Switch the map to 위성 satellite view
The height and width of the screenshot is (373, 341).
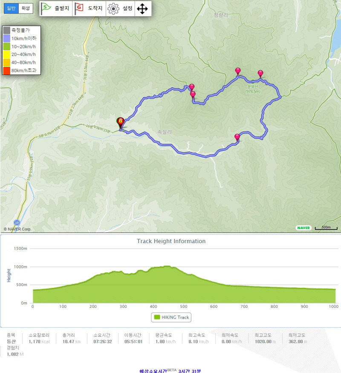coord(26,9)
